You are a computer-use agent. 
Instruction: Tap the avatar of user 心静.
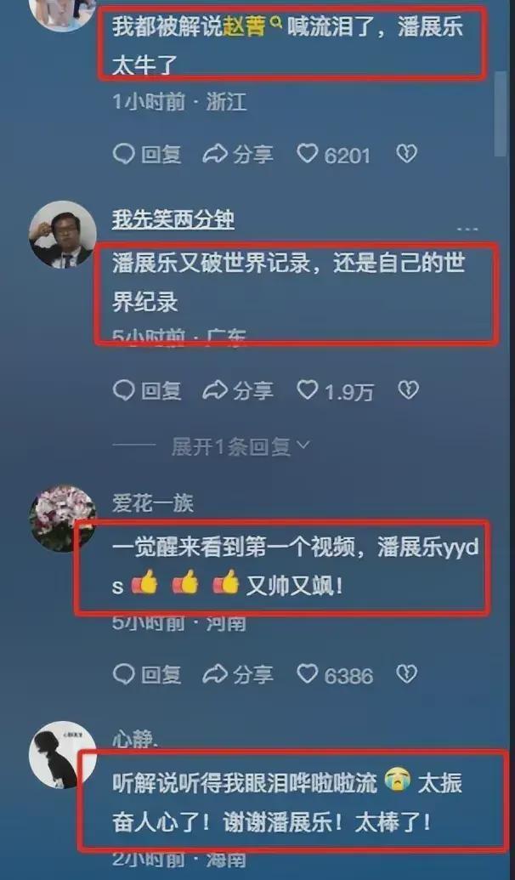[x=63, y=755]
